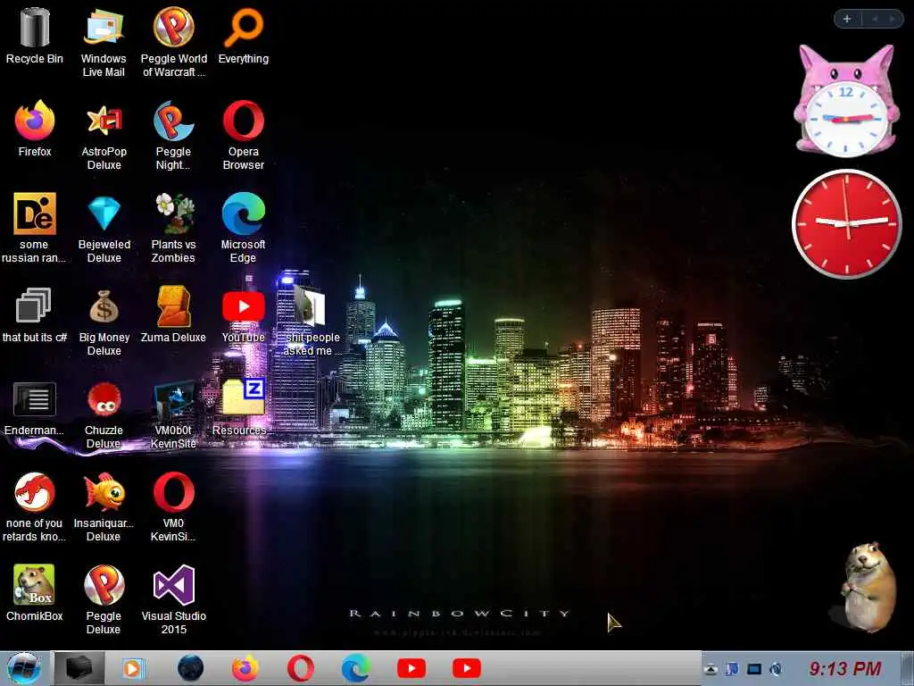Open the Recycle Bin desktop icon
The width and height of the screenshot is (914, 686).
35,36
